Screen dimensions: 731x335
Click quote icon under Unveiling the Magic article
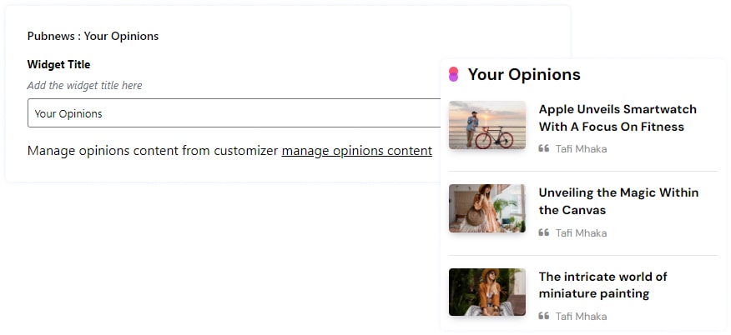pyautogui.click(x=544, y=232)
